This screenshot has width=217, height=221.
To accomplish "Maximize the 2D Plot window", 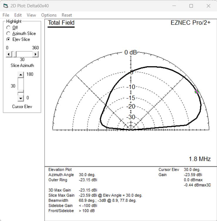I will click(191, 6).
